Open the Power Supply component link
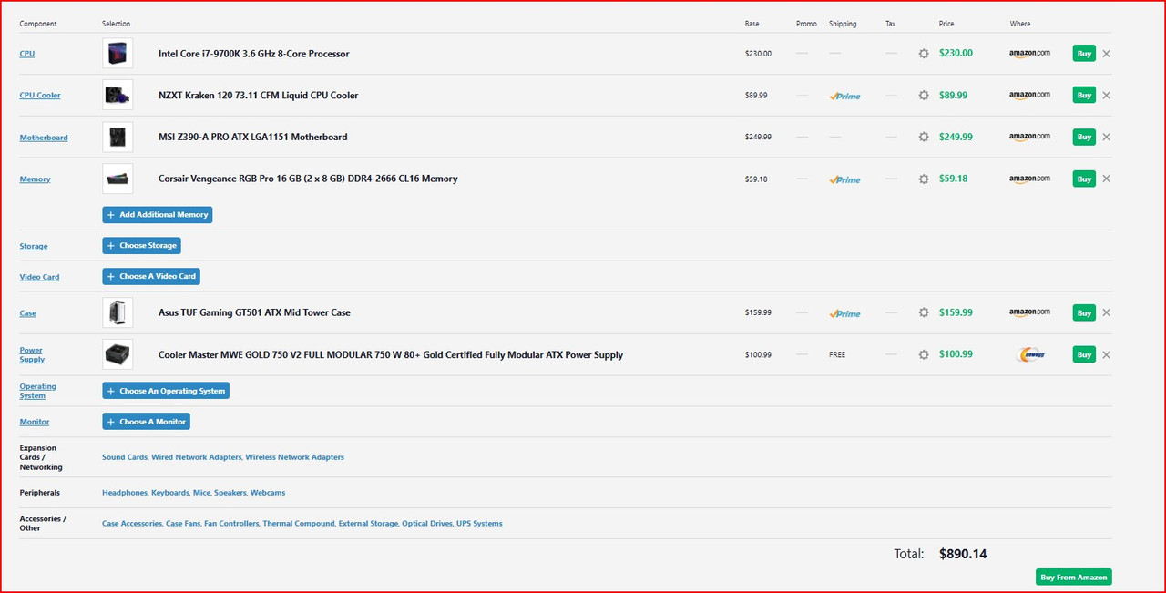Viewport: 1166px width, 593px height. tap(32, 355)
